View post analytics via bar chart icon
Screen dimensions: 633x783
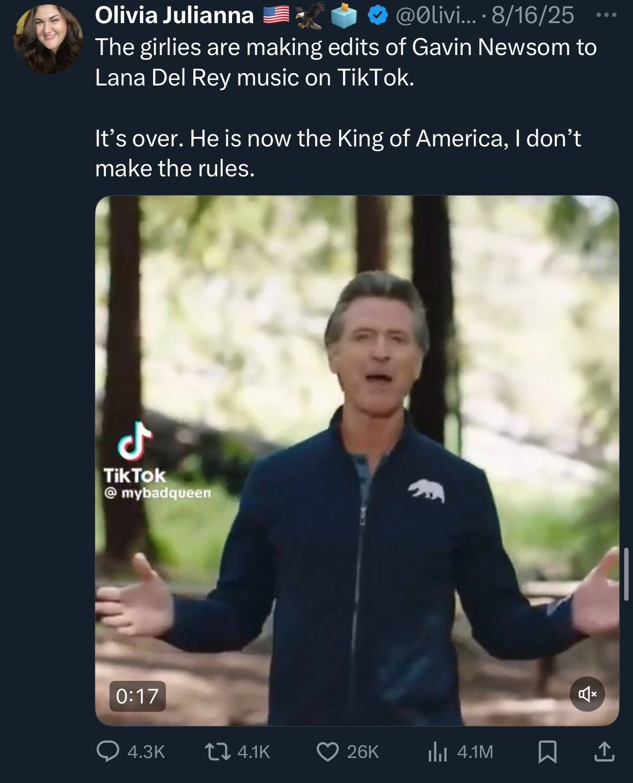click(437, 752)
